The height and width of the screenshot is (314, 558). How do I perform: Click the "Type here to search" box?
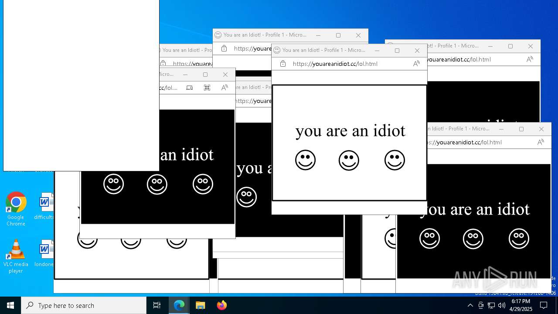[x=84, y=305]
